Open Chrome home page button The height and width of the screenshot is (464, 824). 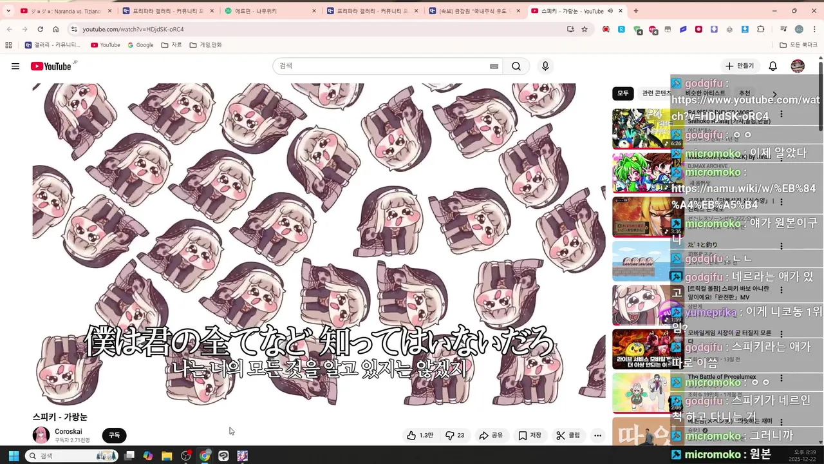[x=55, y=29]
